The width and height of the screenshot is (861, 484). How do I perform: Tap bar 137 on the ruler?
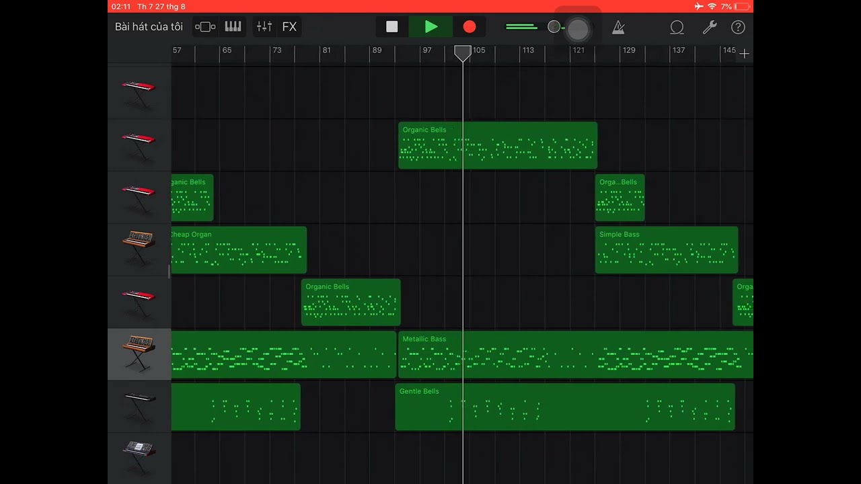(x=679, y=50)
